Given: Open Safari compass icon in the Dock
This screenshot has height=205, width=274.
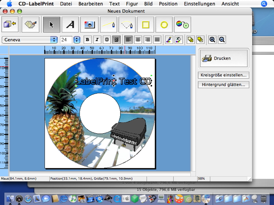Looking at the screenshot, I should (x=28, y=199).
